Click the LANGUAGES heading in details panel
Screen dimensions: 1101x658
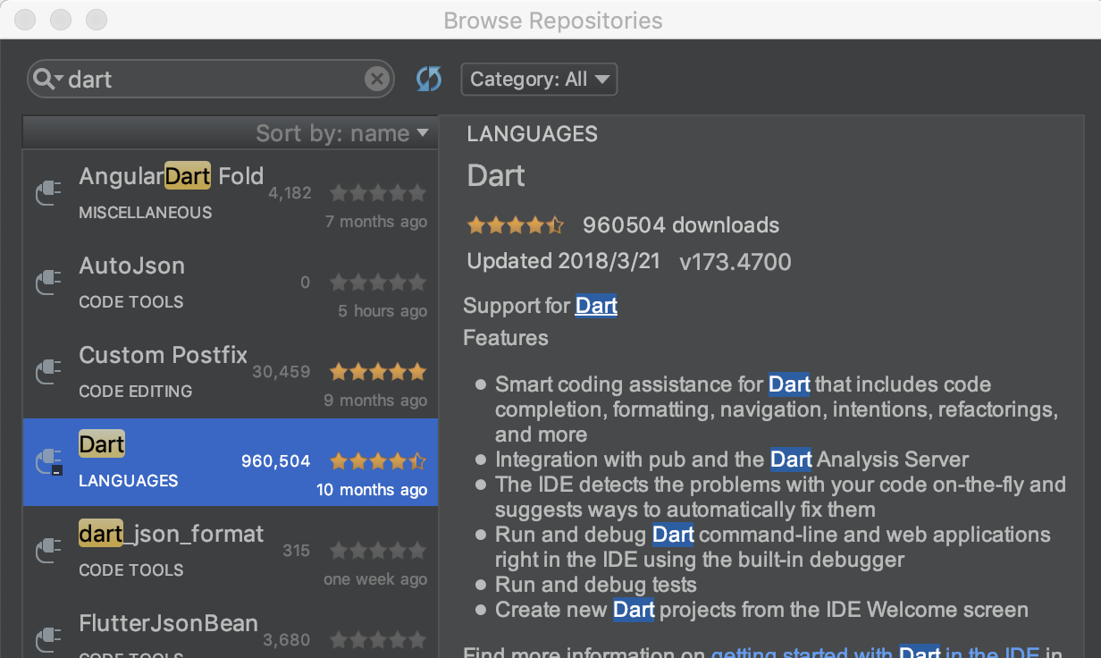533,134
